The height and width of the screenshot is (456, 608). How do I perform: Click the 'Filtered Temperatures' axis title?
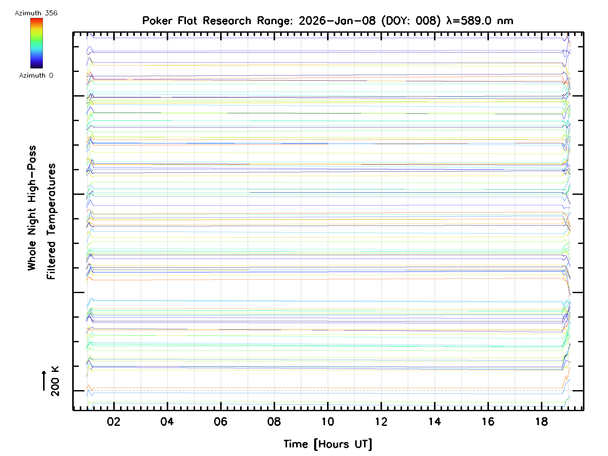[x=51, y=222]
